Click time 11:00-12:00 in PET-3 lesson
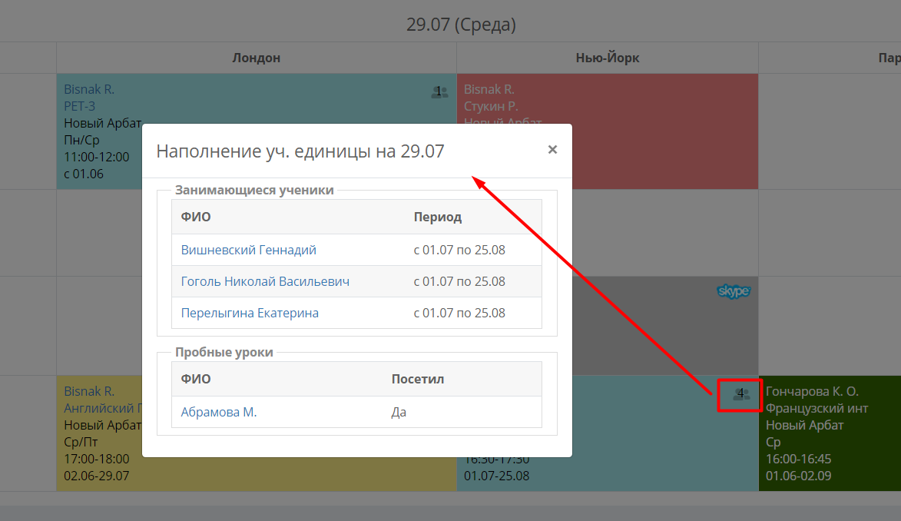The image size is (901, 521). tap(97, 157)
